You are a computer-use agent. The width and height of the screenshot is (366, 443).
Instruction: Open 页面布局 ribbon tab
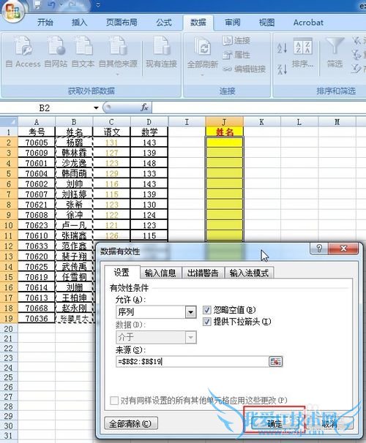coord(122,23)
